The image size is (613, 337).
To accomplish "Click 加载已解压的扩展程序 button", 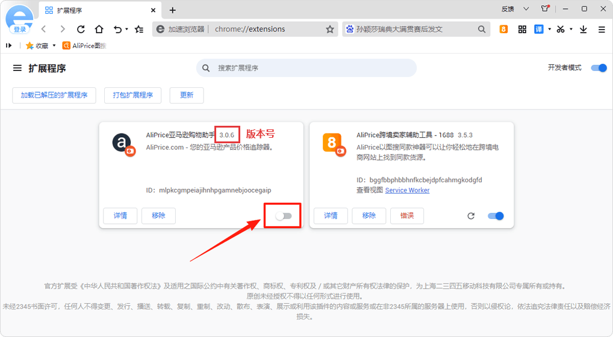I will tap(54, 95).
